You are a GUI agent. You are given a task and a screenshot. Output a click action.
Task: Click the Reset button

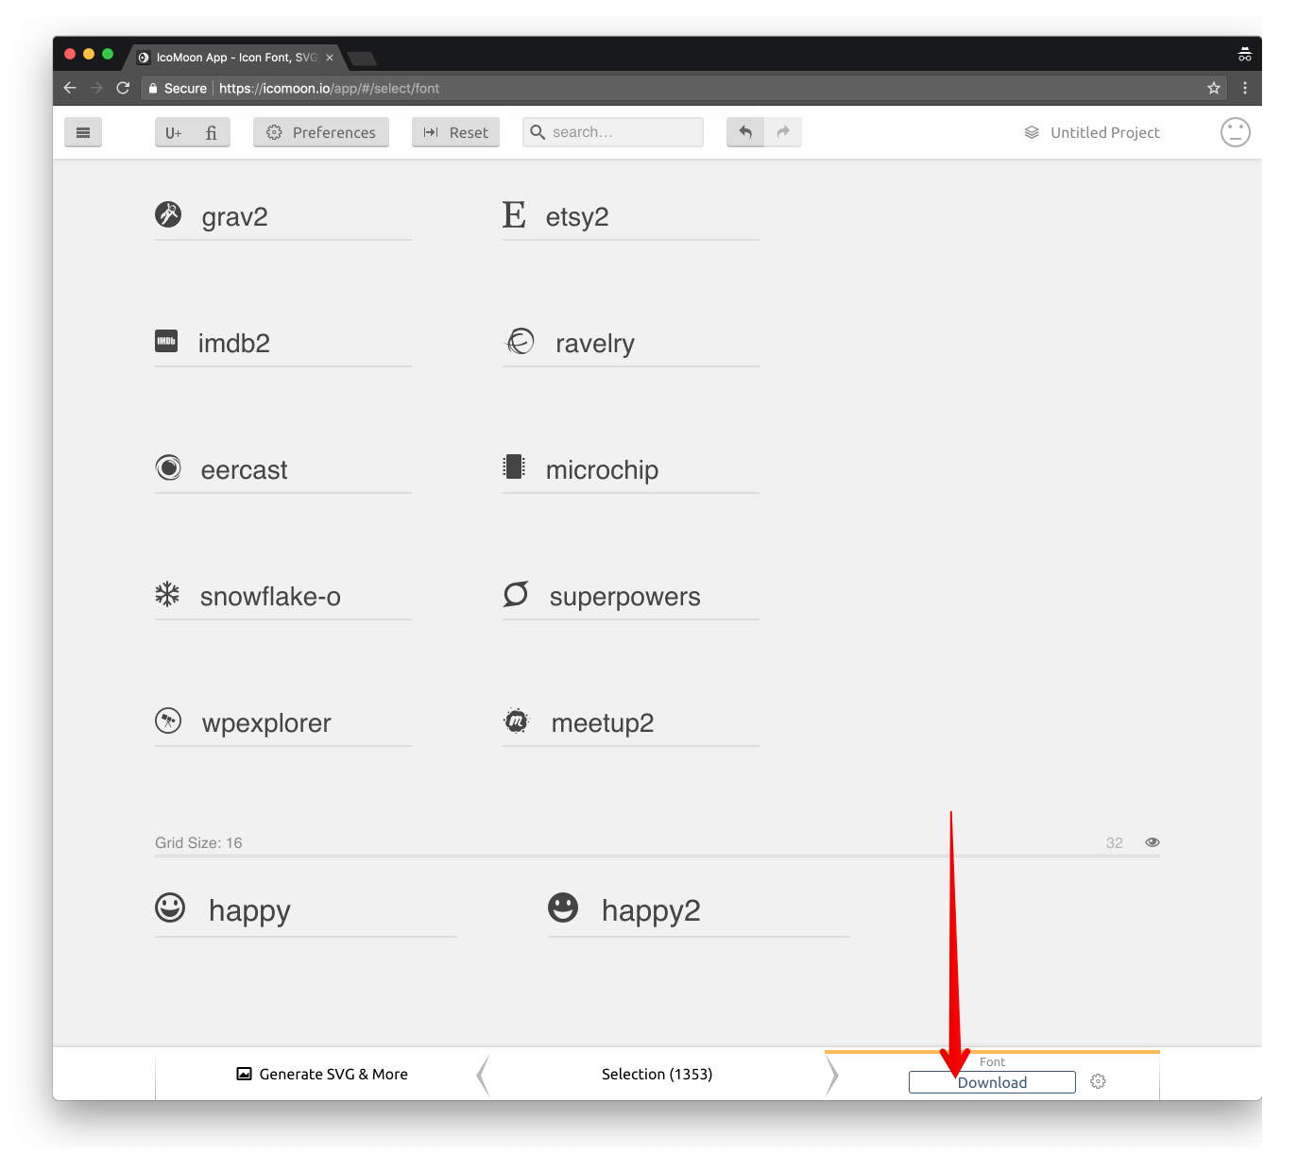[x=455, y=132]
